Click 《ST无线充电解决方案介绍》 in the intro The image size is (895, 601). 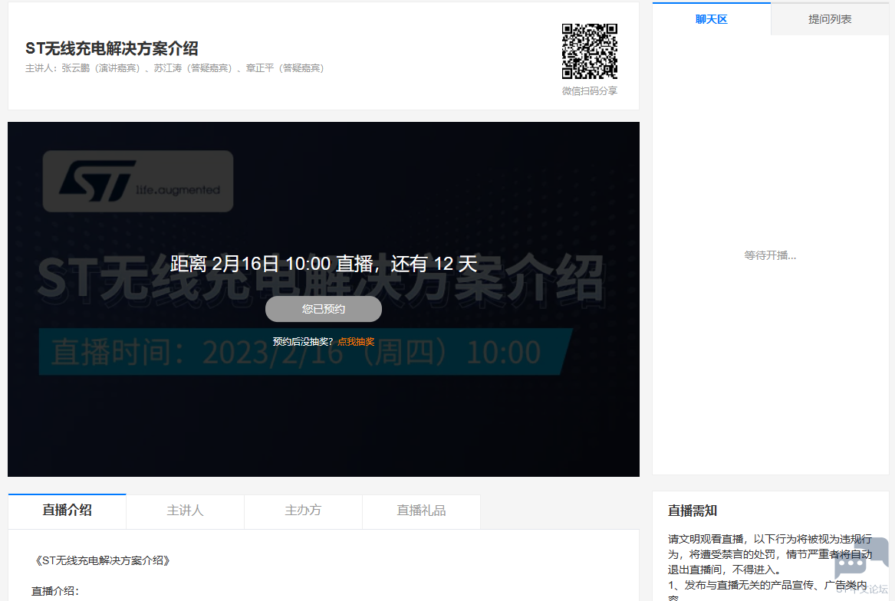(103, 560)
